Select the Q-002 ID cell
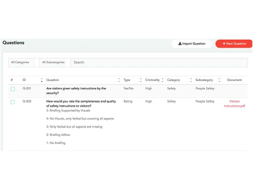 [x=27, y=101]
